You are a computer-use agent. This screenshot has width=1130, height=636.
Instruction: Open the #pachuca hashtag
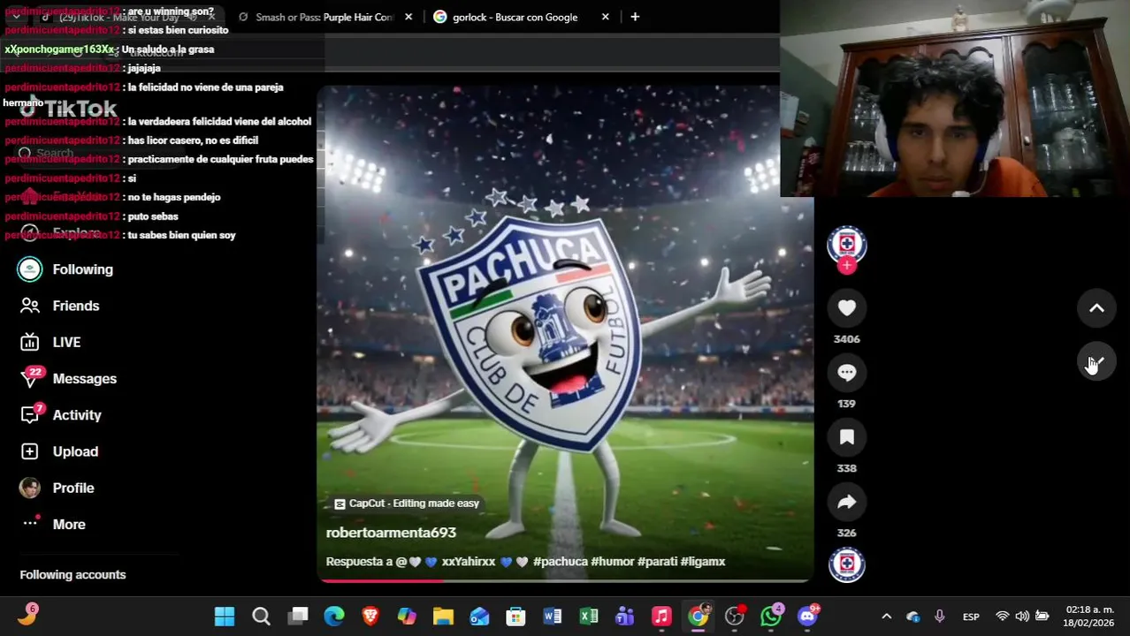click(x=560, y=562)
